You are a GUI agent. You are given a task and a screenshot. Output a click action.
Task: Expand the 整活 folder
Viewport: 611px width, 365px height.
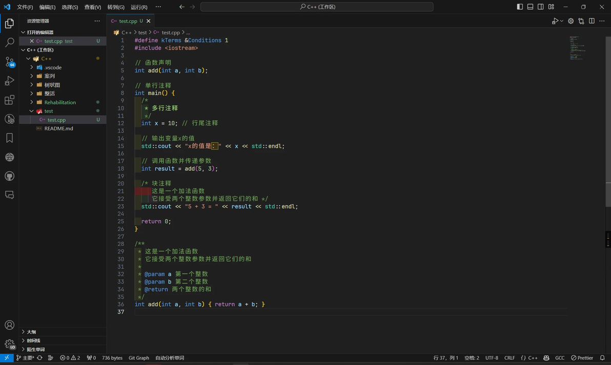(x=63, y=93)
